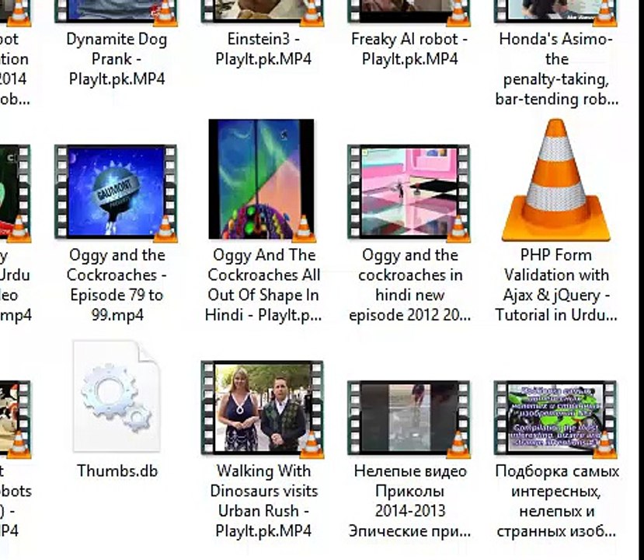Select Oggy hindi new episode 2012 thumbnail
Viewport: 644px width, 560px height.
click(409, 192)
